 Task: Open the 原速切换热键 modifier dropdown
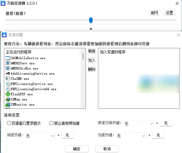tap(139, 124)
